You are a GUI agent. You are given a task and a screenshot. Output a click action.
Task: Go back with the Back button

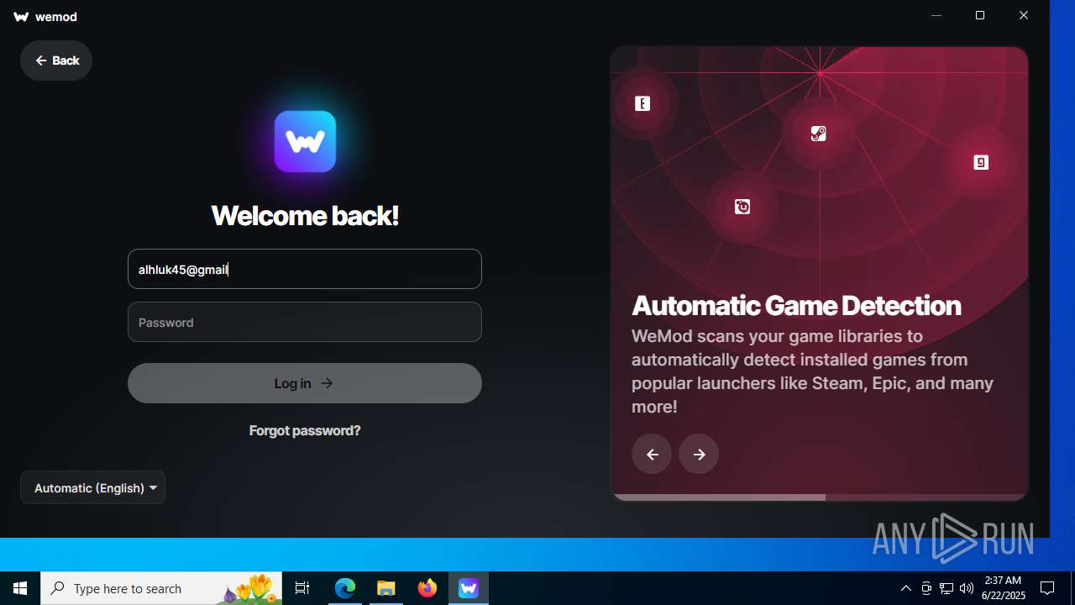[x=56, y=60]
